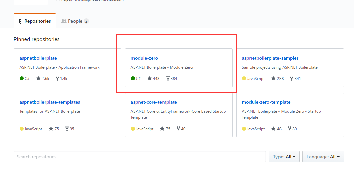Click the fork icon on aspnet-core-template card

(x=178, y=129)
